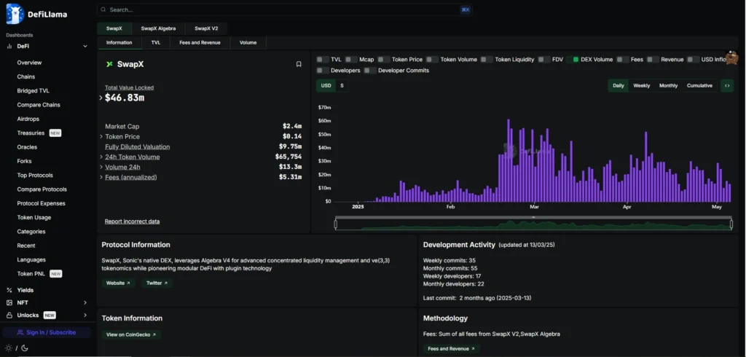746x357 pixels.
Task: Enable the TVL chart series
Action: tap(323, 60)
